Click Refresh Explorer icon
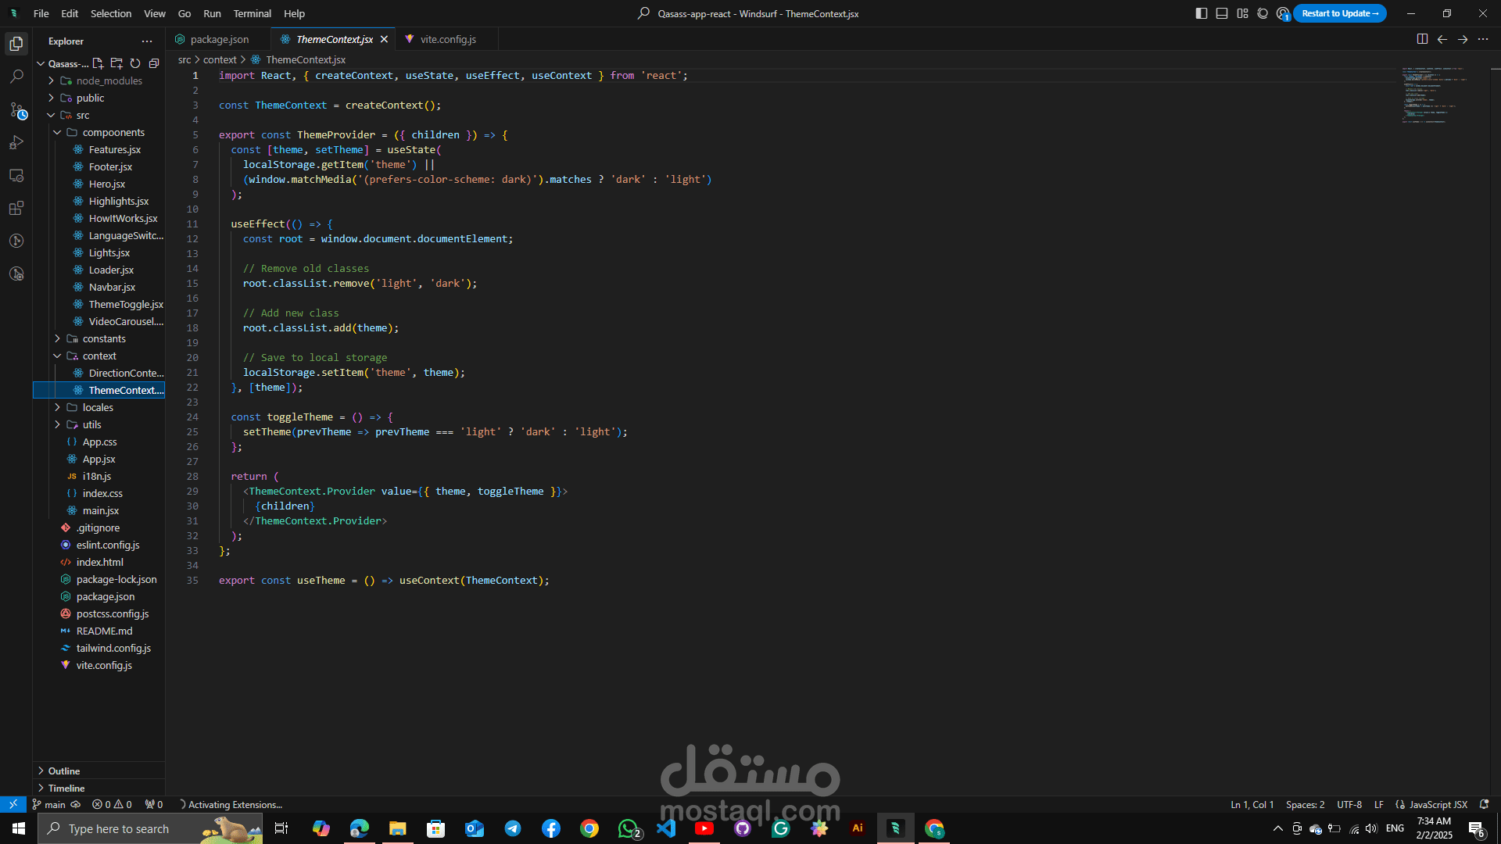The width and height of the screenshot is (1501, 844). [135, 63]
